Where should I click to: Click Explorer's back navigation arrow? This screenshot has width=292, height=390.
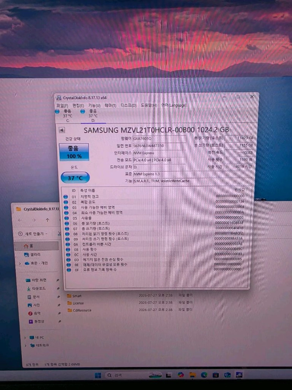(20, 220)
